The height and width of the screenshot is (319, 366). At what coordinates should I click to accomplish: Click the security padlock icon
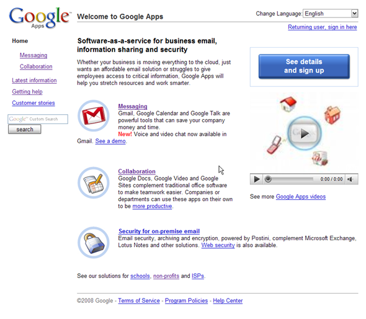click(94, 243)
